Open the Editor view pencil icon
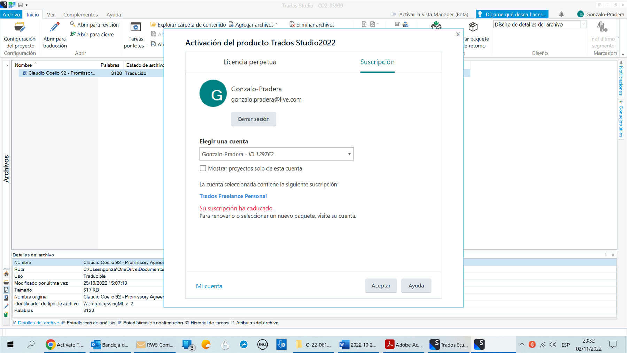627x353 pixels. pos(6,306)
